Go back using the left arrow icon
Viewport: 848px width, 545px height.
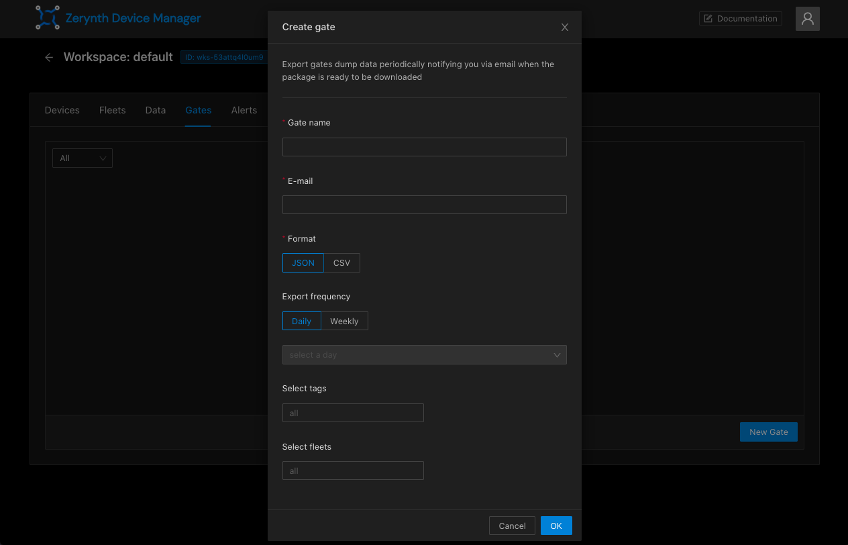[x=49, y=58]
